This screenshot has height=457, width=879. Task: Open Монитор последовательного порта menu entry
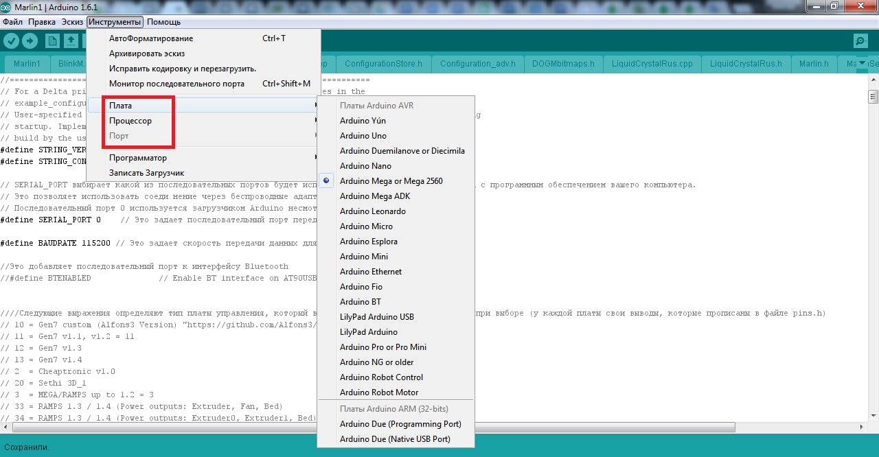203,84
